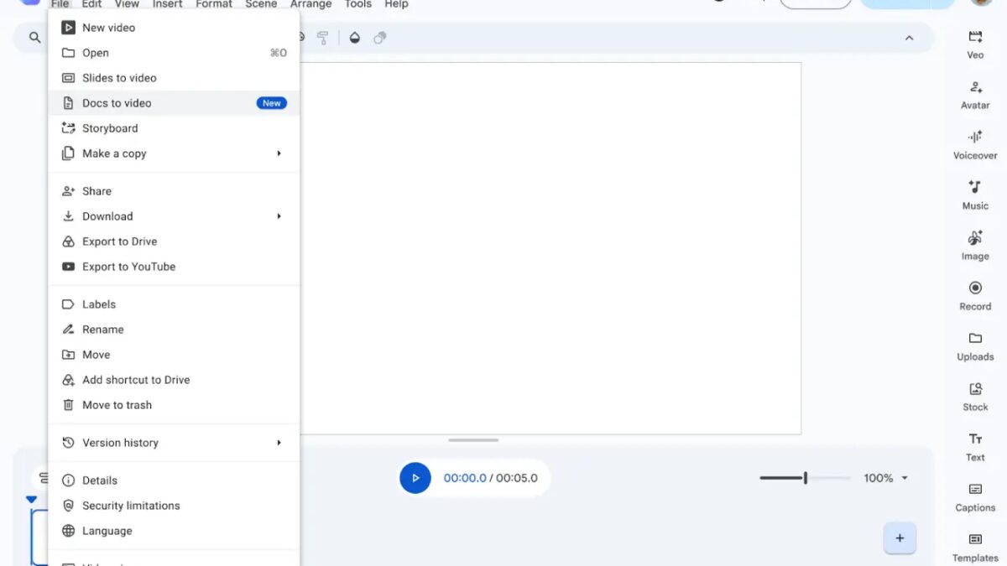
Task: Choose Rename in File menu
Action: [x=174, y=330]
